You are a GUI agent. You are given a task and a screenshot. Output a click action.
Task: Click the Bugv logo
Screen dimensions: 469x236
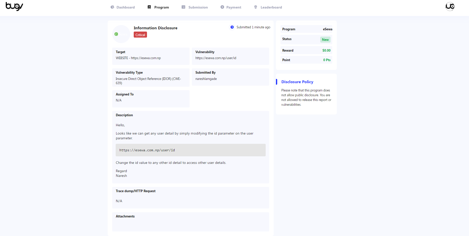[x=14, y=7]
